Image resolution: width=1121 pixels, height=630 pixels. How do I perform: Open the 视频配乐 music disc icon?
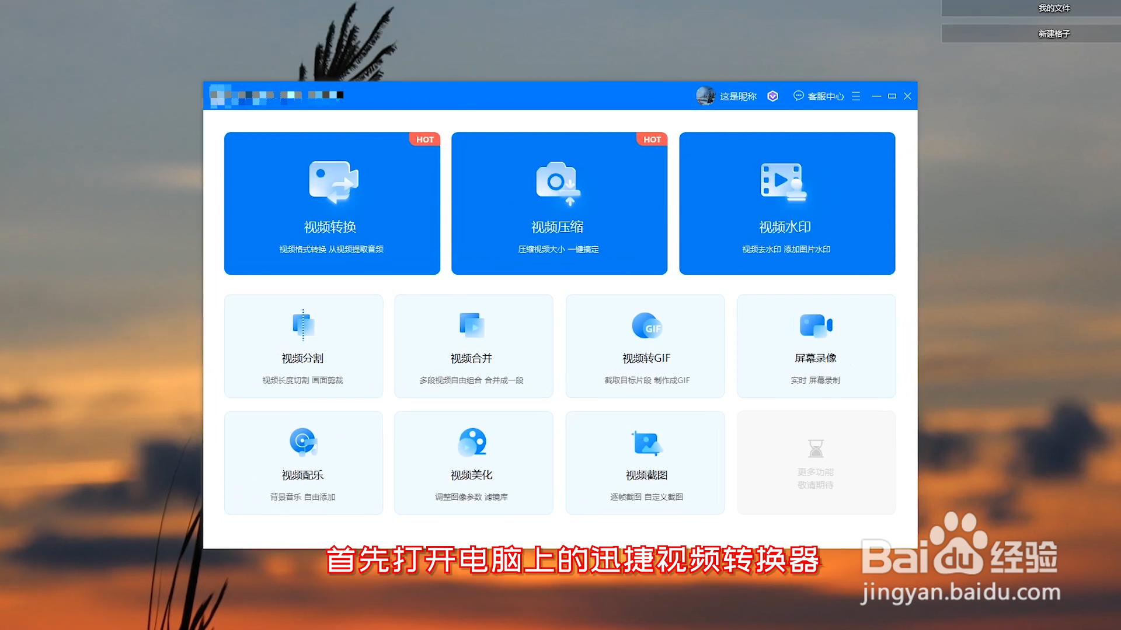point(303,442)
